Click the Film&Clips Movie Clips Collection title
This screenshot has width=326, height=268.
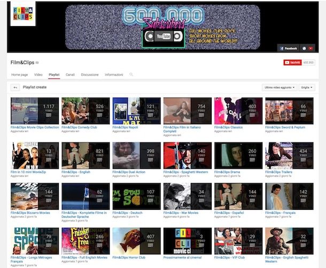pyautogui.click(x=35, y=127)
